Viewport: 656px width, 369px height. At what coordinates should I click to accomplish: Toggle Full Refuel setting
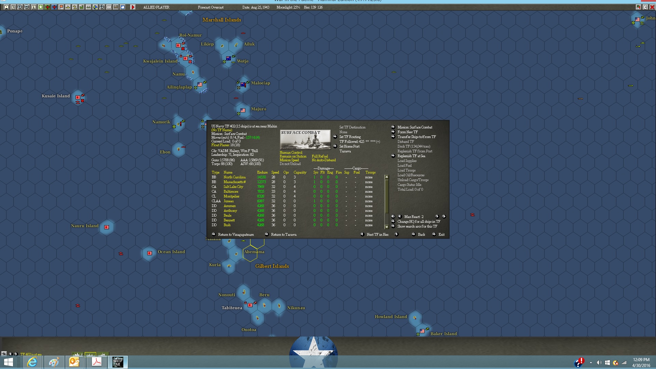319,156
